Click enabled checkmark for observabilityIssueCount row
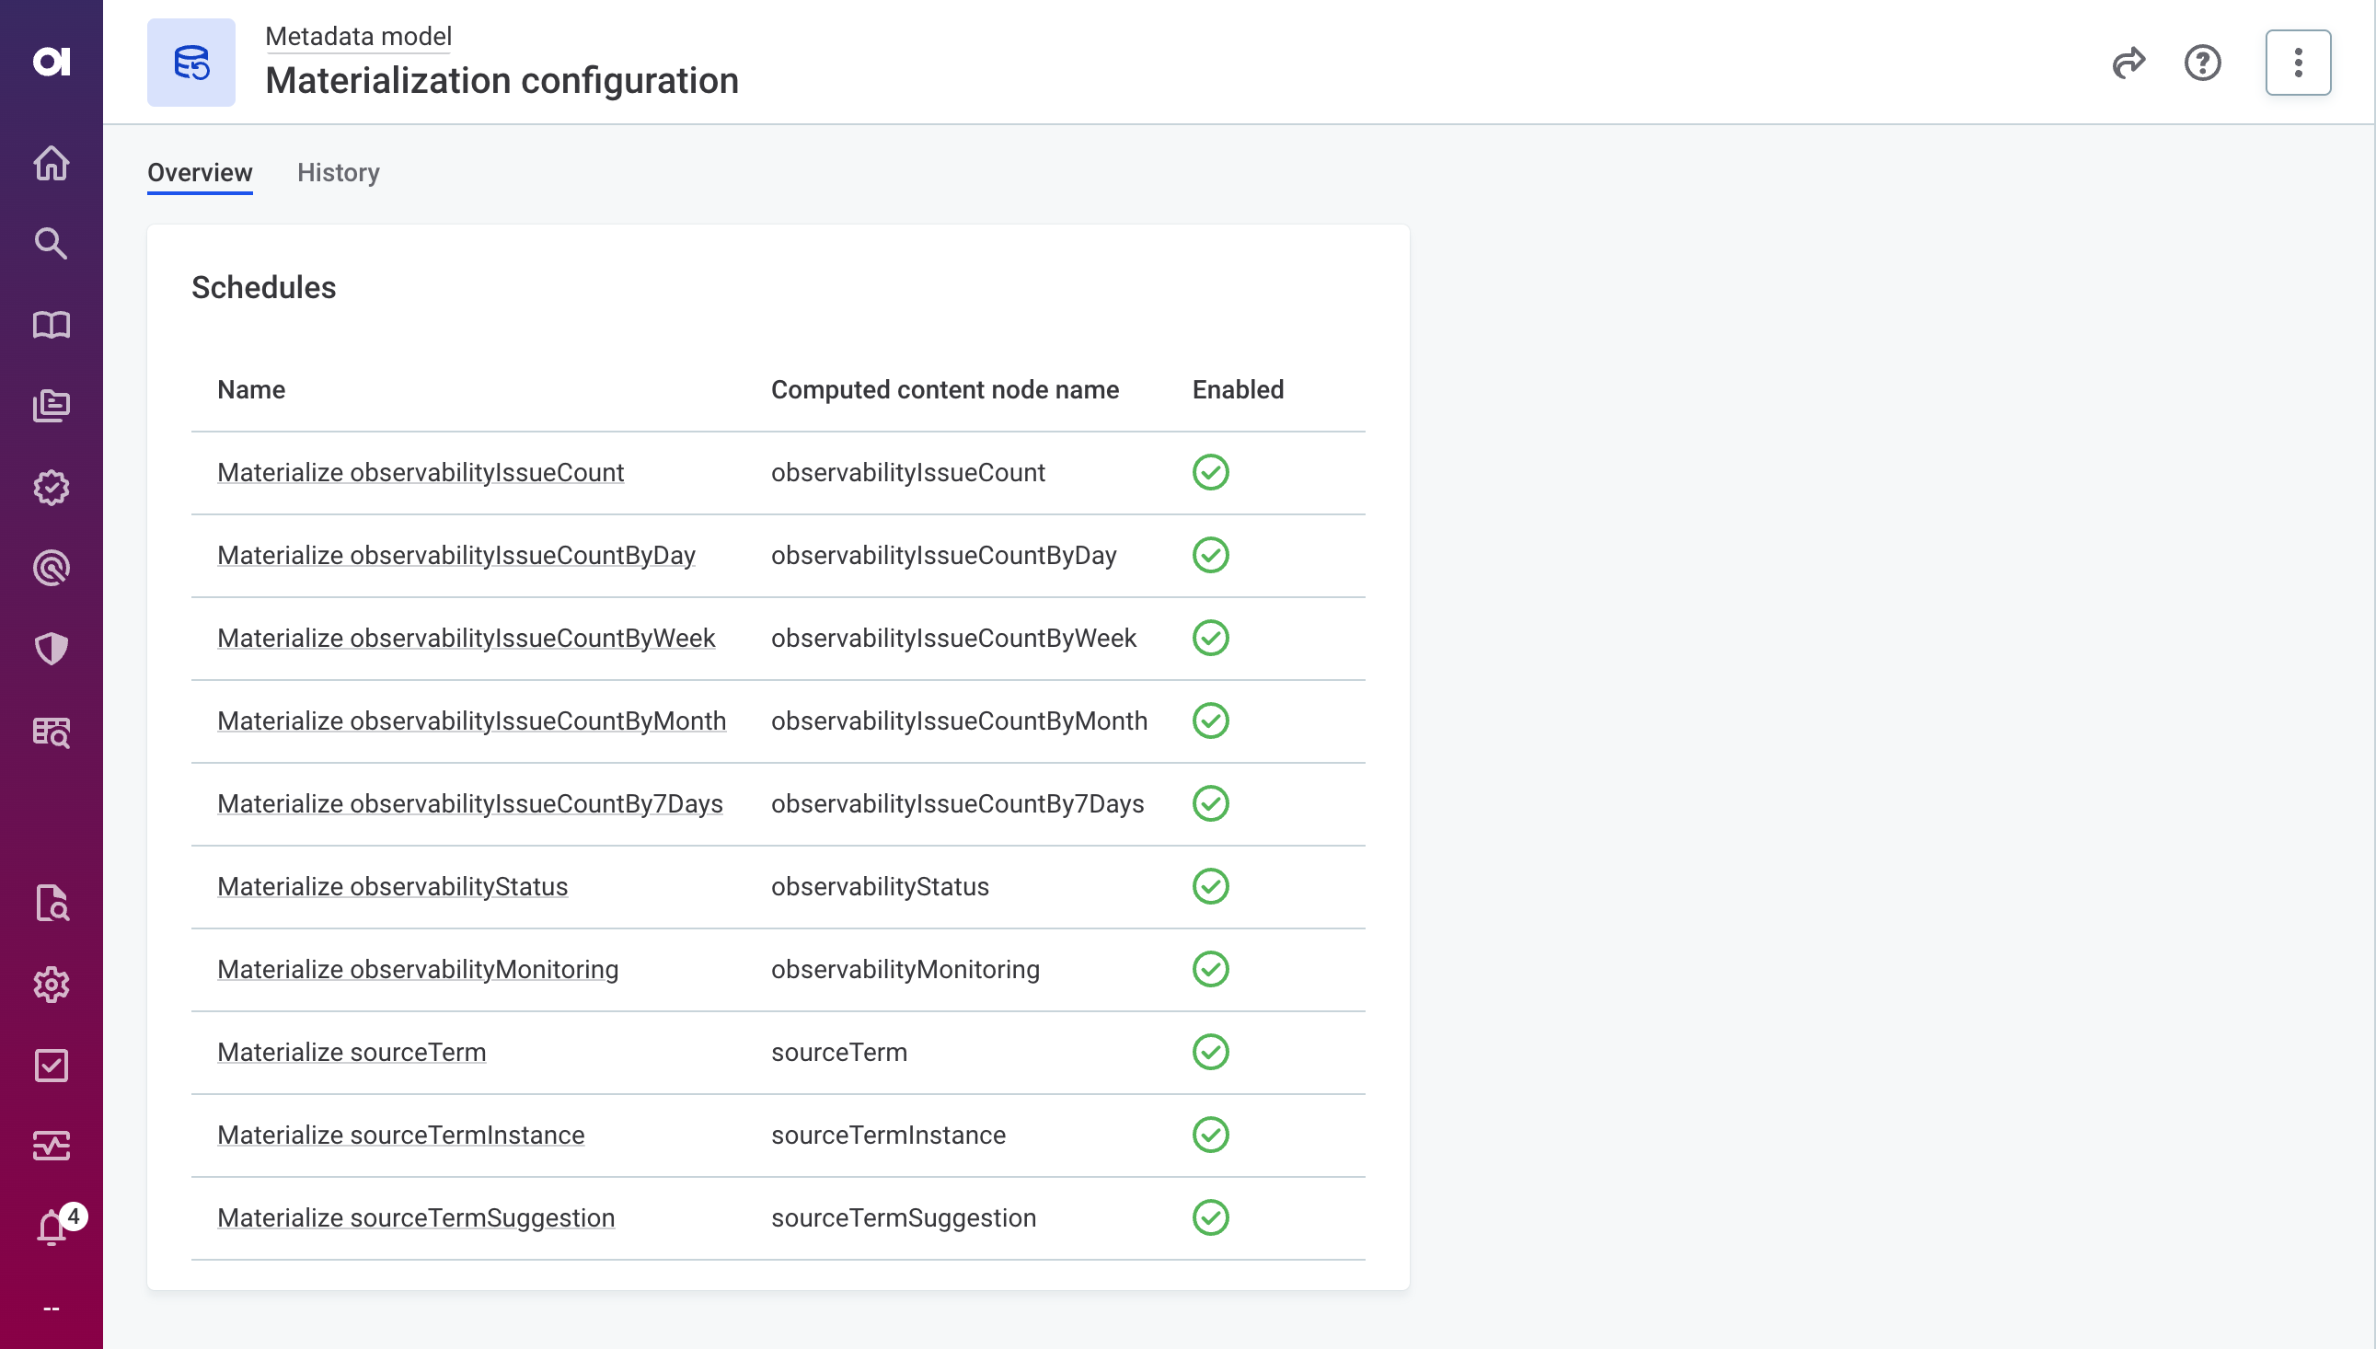This screenshot has width=2376, height=1349. point(1211,473)
